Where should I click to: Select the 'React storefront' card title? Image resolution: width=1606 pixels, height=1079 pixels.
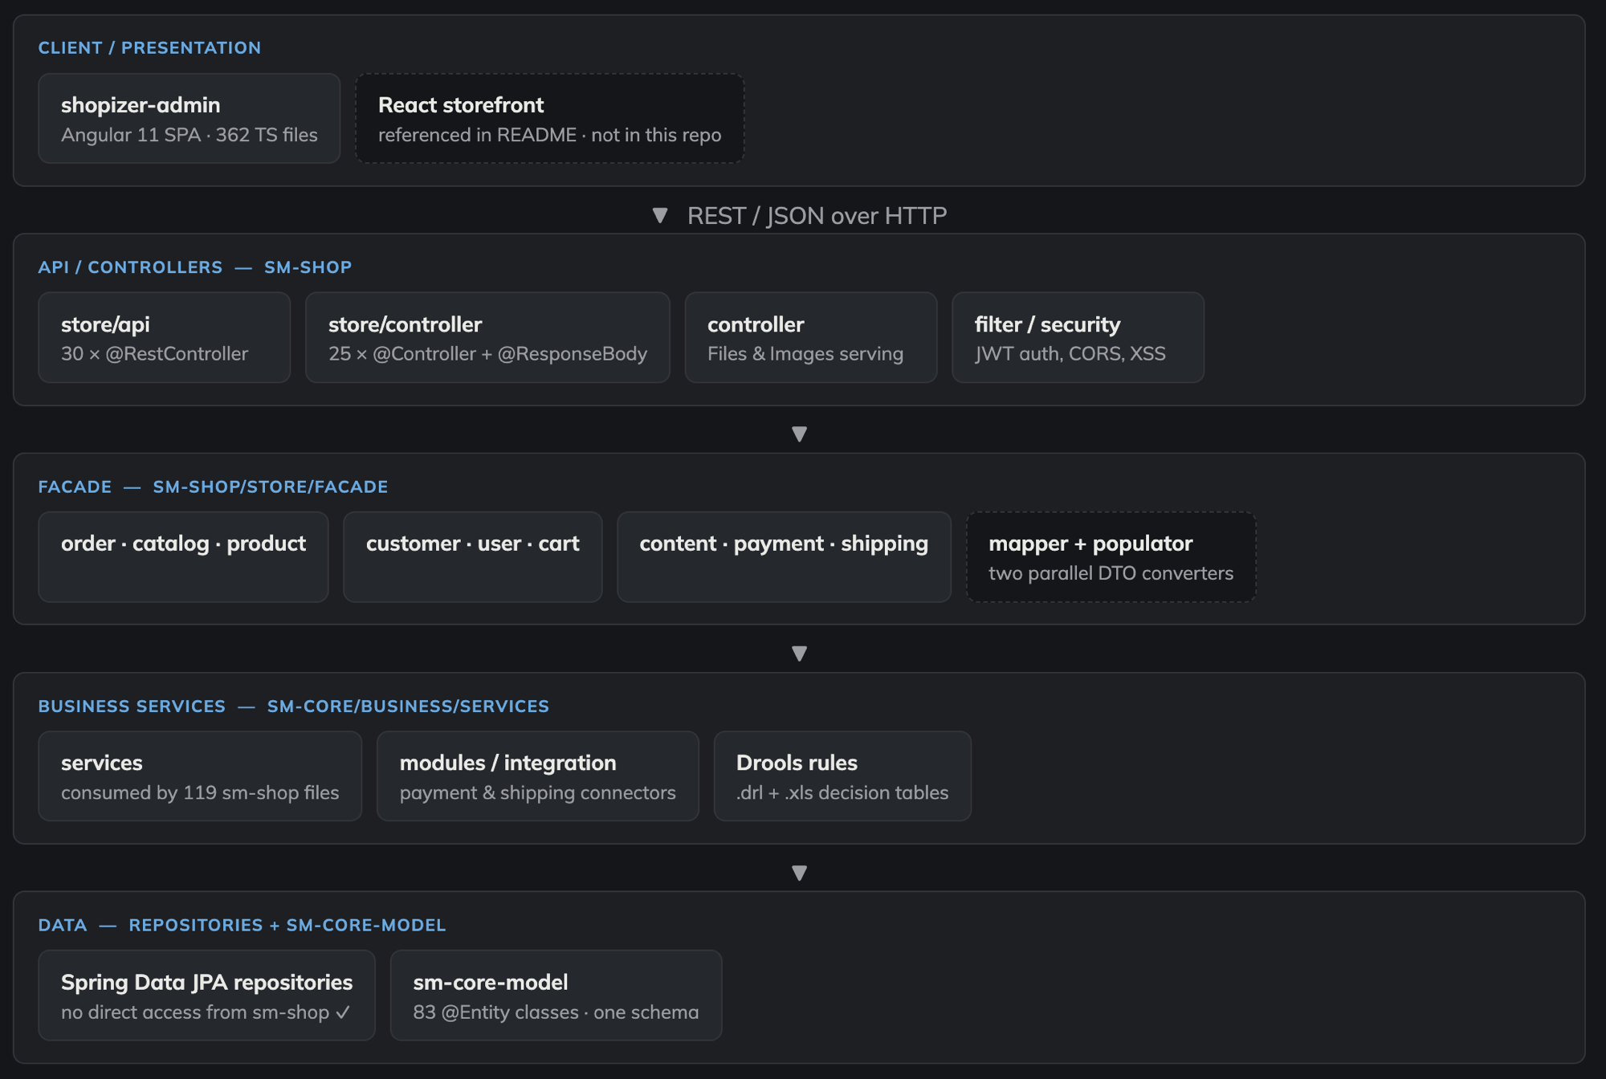(x=461, y=105)
